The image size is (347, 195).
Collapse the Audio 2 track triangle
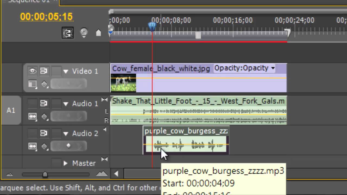[66, 134]
